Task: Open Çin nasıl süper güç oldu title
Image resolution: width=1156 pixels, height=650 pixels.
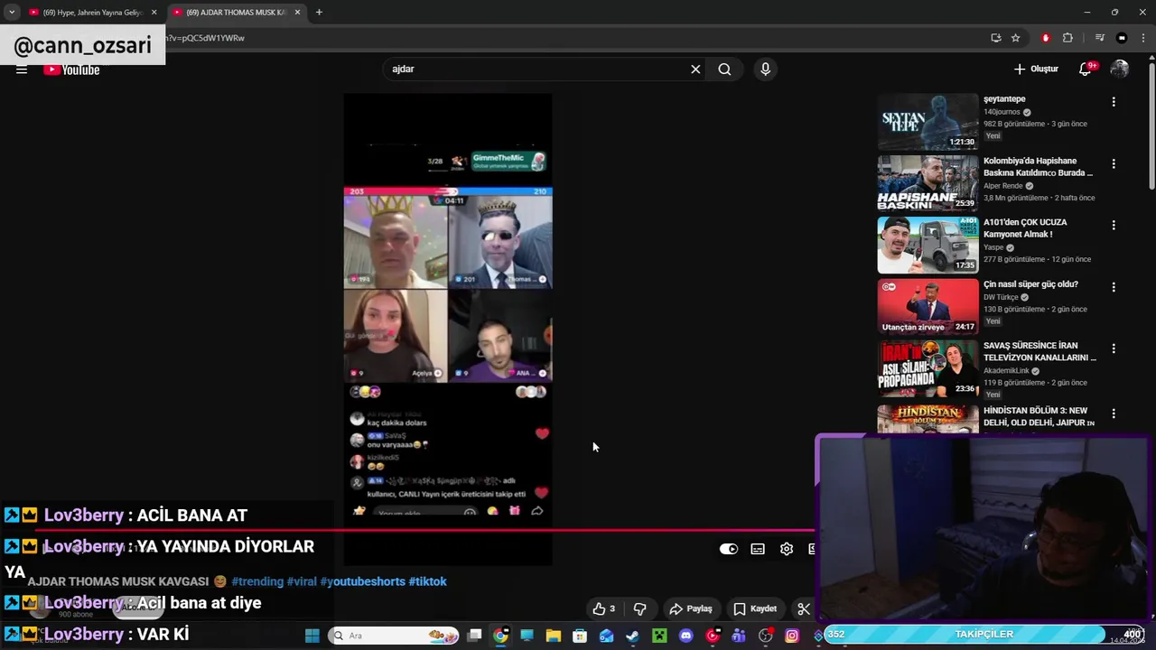Action: click(x=1030, y=284)
